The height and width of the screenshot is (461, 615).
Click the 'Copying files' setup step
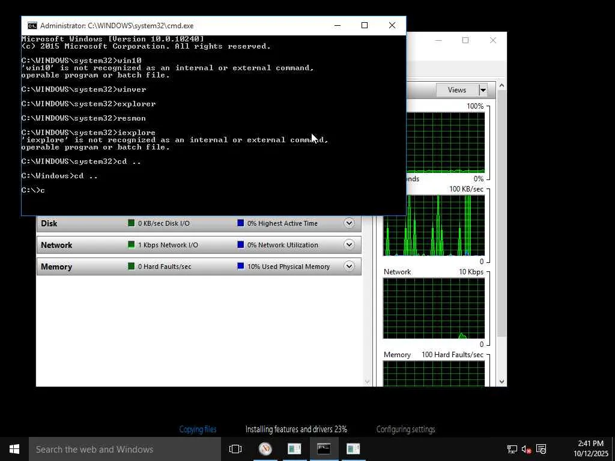[198, 429]
